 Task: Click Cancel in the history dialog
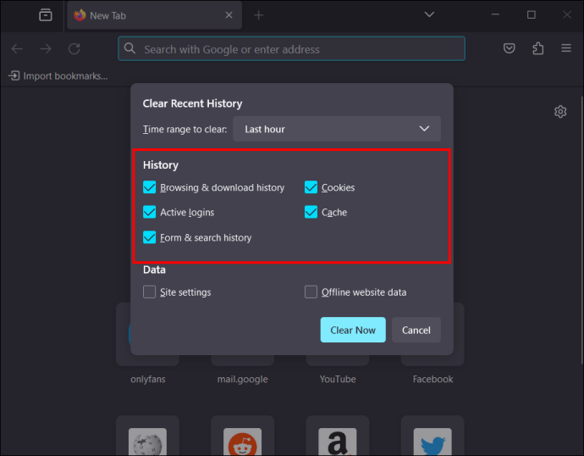[416, 330]
